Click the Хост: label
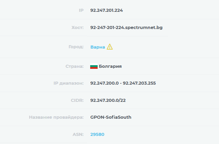The width and height of the screenshot is (219, 144). tap(78, 28)
